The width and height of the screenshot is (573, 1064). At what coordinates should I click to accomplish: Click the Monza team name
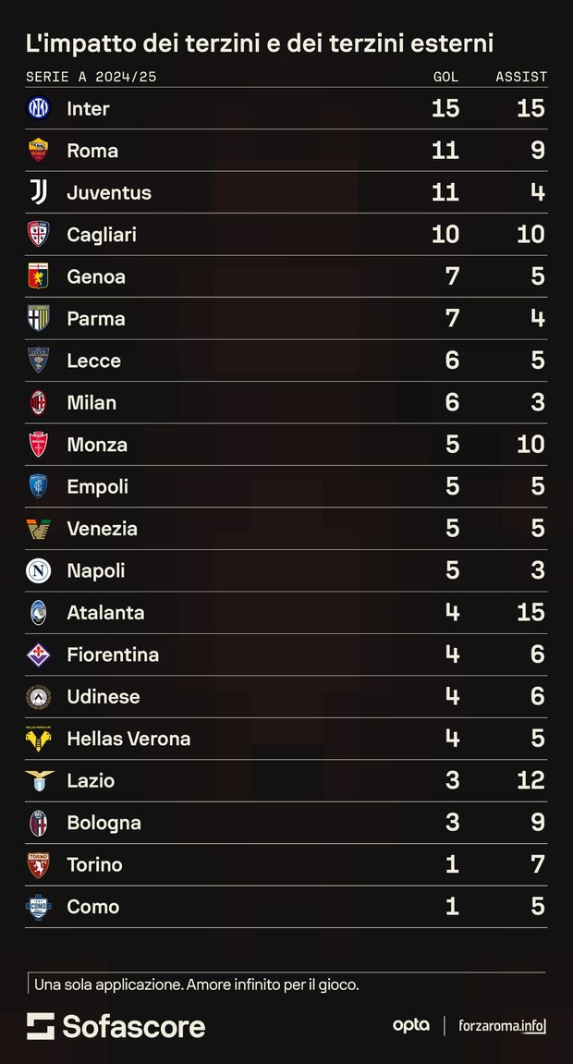coord(97,445)
